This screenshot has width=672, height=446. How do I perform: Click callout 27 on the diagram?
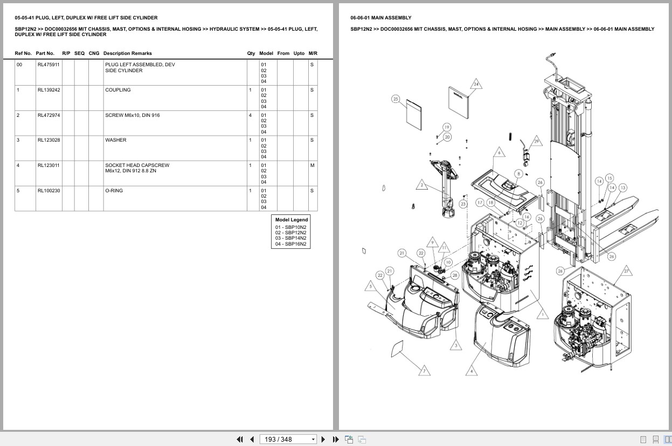(x=626, y=271)
